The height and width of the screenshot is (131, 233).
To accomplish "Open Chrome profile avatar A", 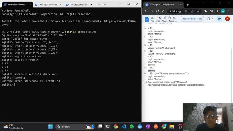I will coord(223,11).
